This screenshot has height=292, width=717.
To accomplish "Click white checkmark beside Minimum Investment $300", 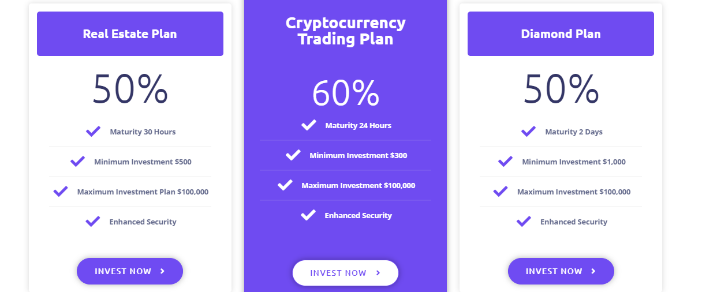I will tap(293, 155).
